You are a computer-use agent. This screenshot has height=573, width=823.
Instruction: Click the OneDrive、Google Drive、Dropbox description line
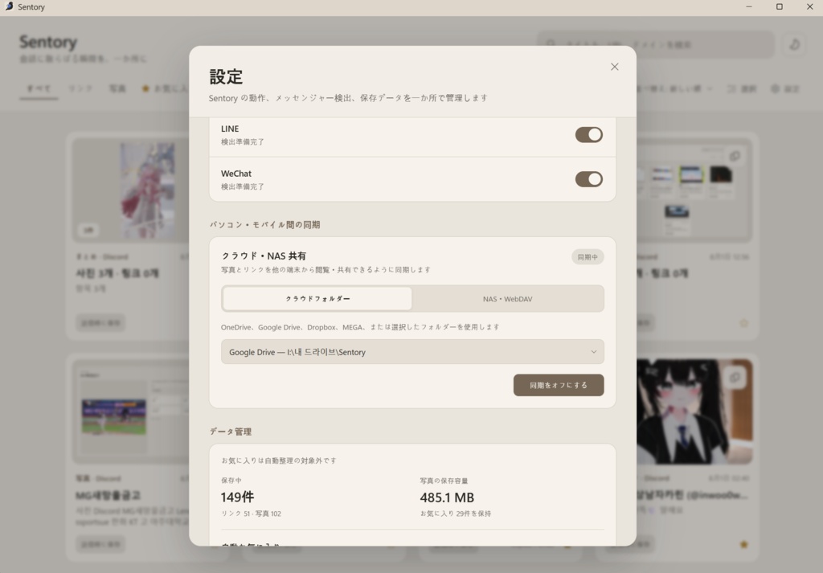(x=360, y=327)
